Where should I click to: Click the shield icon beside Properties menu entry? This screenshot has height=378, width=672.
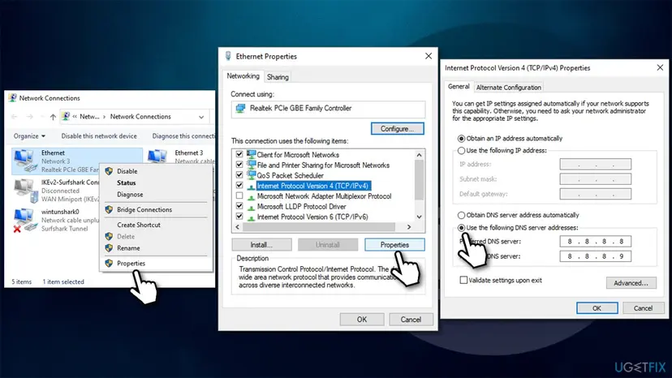[x=109, y=263]
